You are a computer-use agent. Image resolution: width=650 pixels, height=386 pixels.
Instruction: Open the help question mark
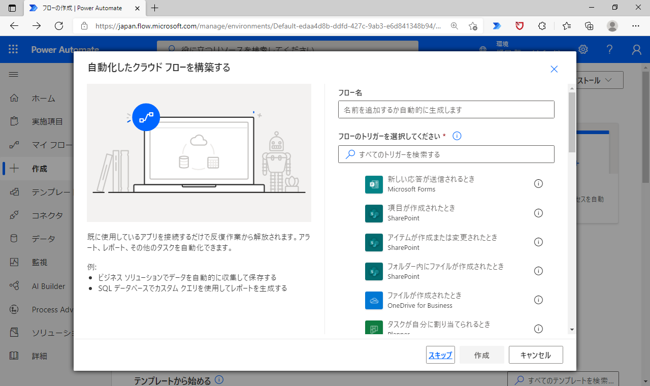(610, 49)
